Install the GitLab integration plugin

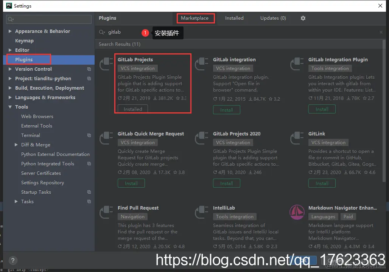tap(227, 110)
